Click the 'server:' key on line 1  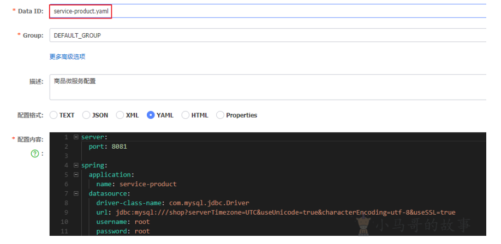pos(94,137)
